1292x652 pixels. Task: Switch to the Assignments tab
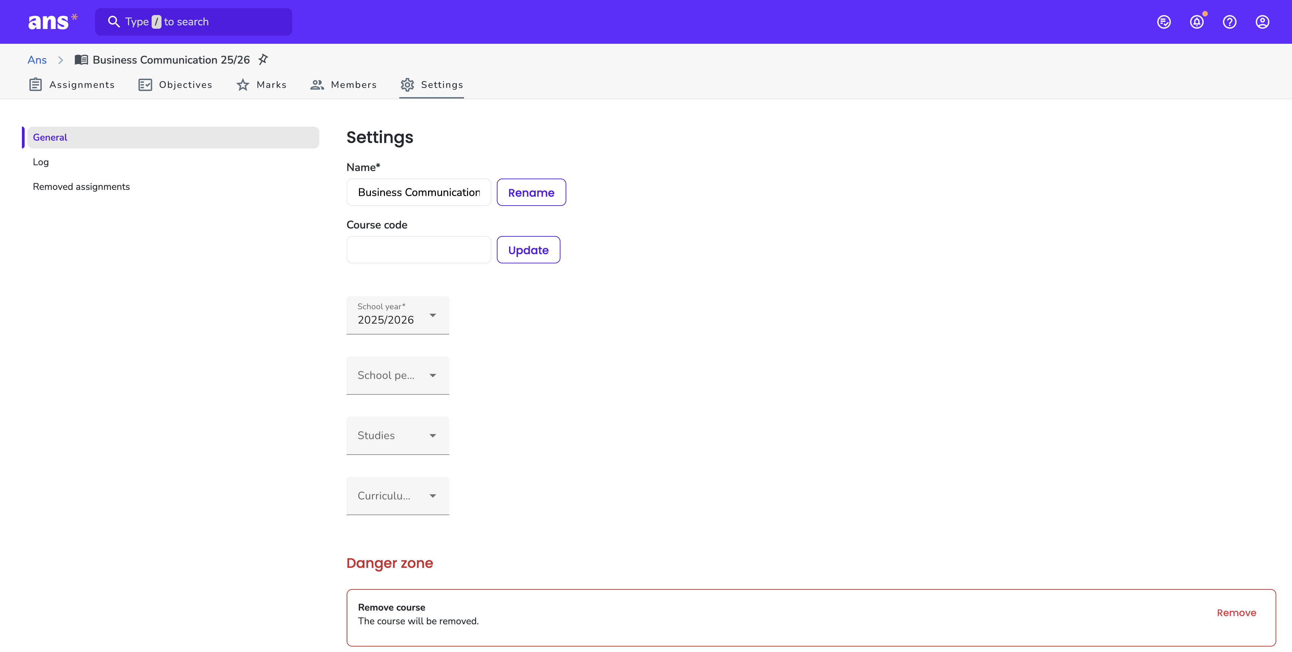72,85
